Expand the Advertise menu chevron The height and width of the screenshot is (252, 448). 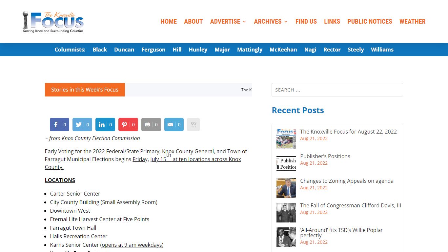point(244,22)
